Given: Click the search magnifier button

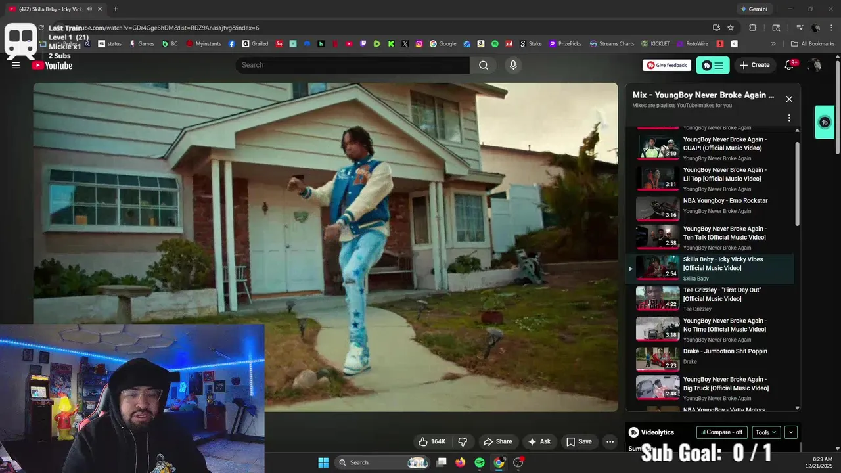Looking at the screenshot, I should click(x=484, y=65).
